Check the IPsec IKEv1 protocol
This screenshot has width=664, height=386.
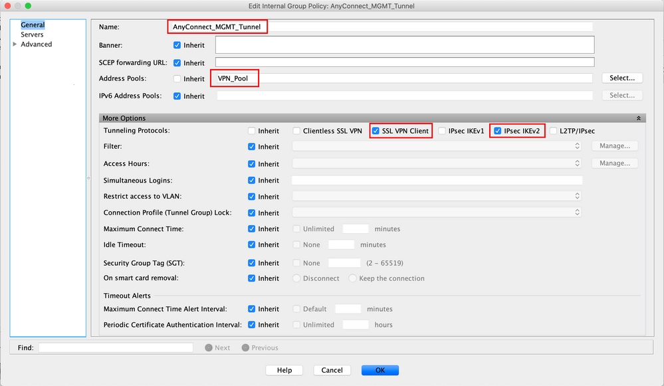pos(442,131)
